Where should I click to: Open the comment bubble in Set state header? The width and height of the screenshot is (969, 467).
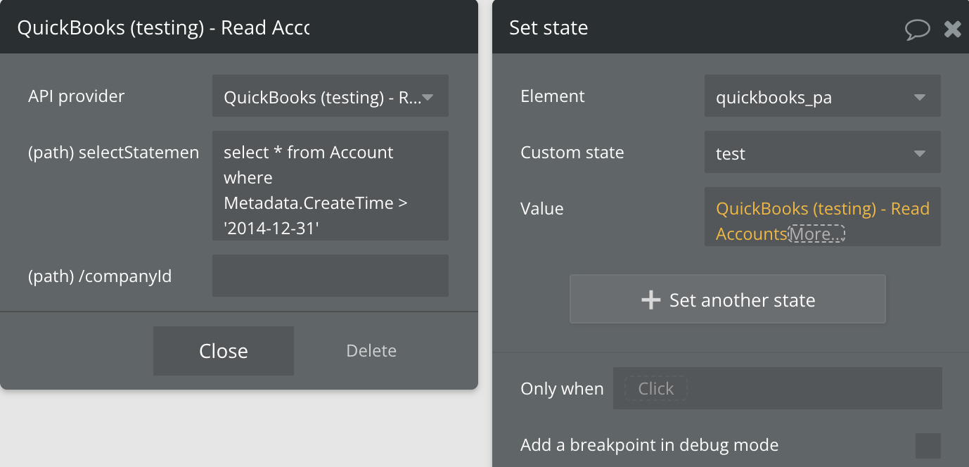tap(917, 29)
